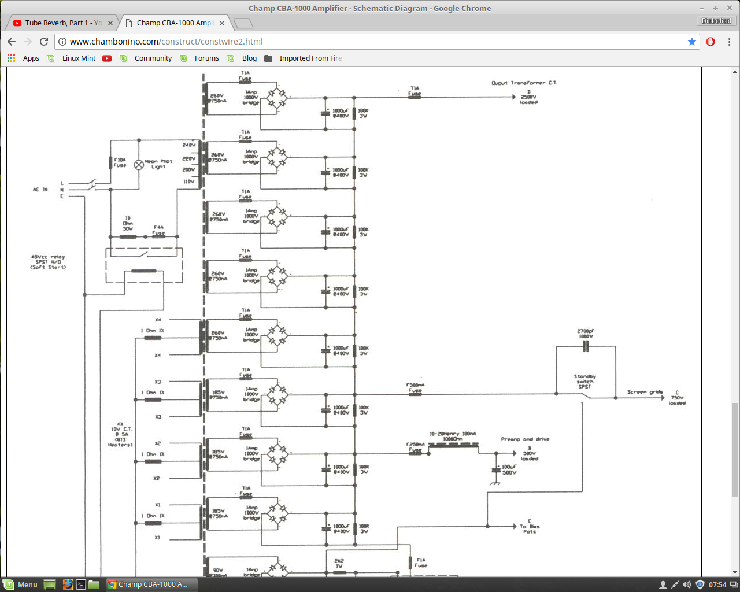The width and height of the screenshot is (740, 592).
Task: View site information icon in address bar
Action: [62, 42]
